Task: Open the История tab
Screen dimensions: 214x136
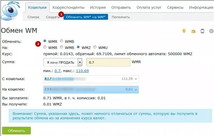Action: point(98,7)
